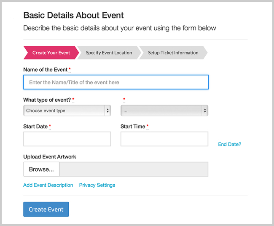274x226 pixels.
Task: Click the End Date? link
Action: click(229, 144)
